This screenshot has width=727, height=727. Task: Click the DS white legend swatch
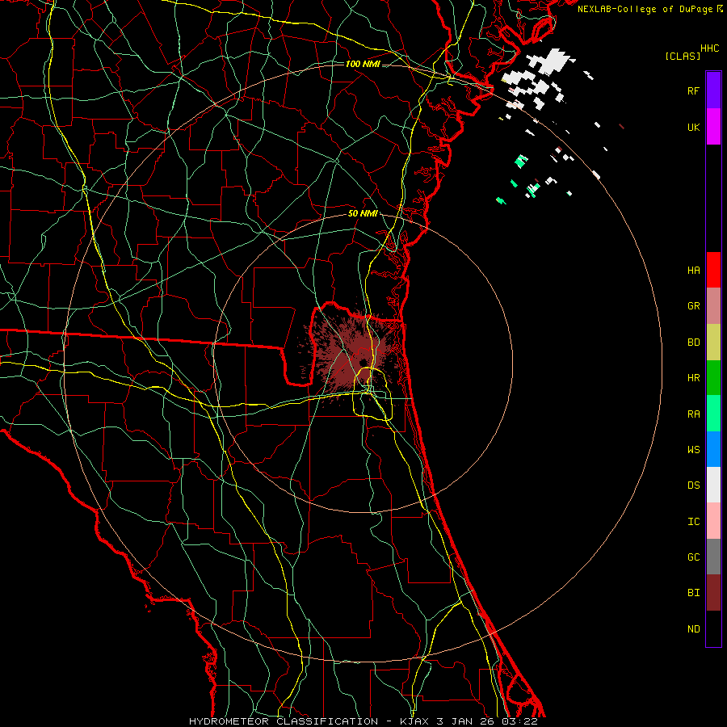click(713, 485)
